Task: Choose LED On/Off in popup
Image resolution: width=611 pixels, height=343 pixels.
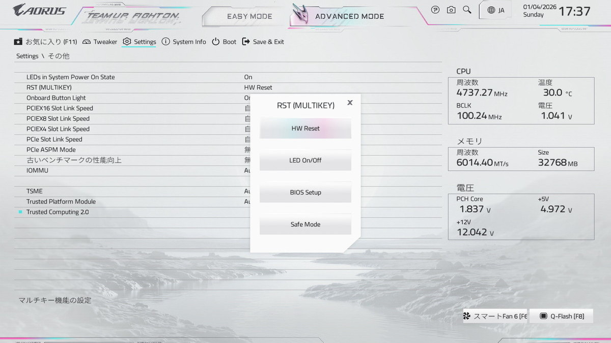Action: pyautogui.click(x=305, y=161)
